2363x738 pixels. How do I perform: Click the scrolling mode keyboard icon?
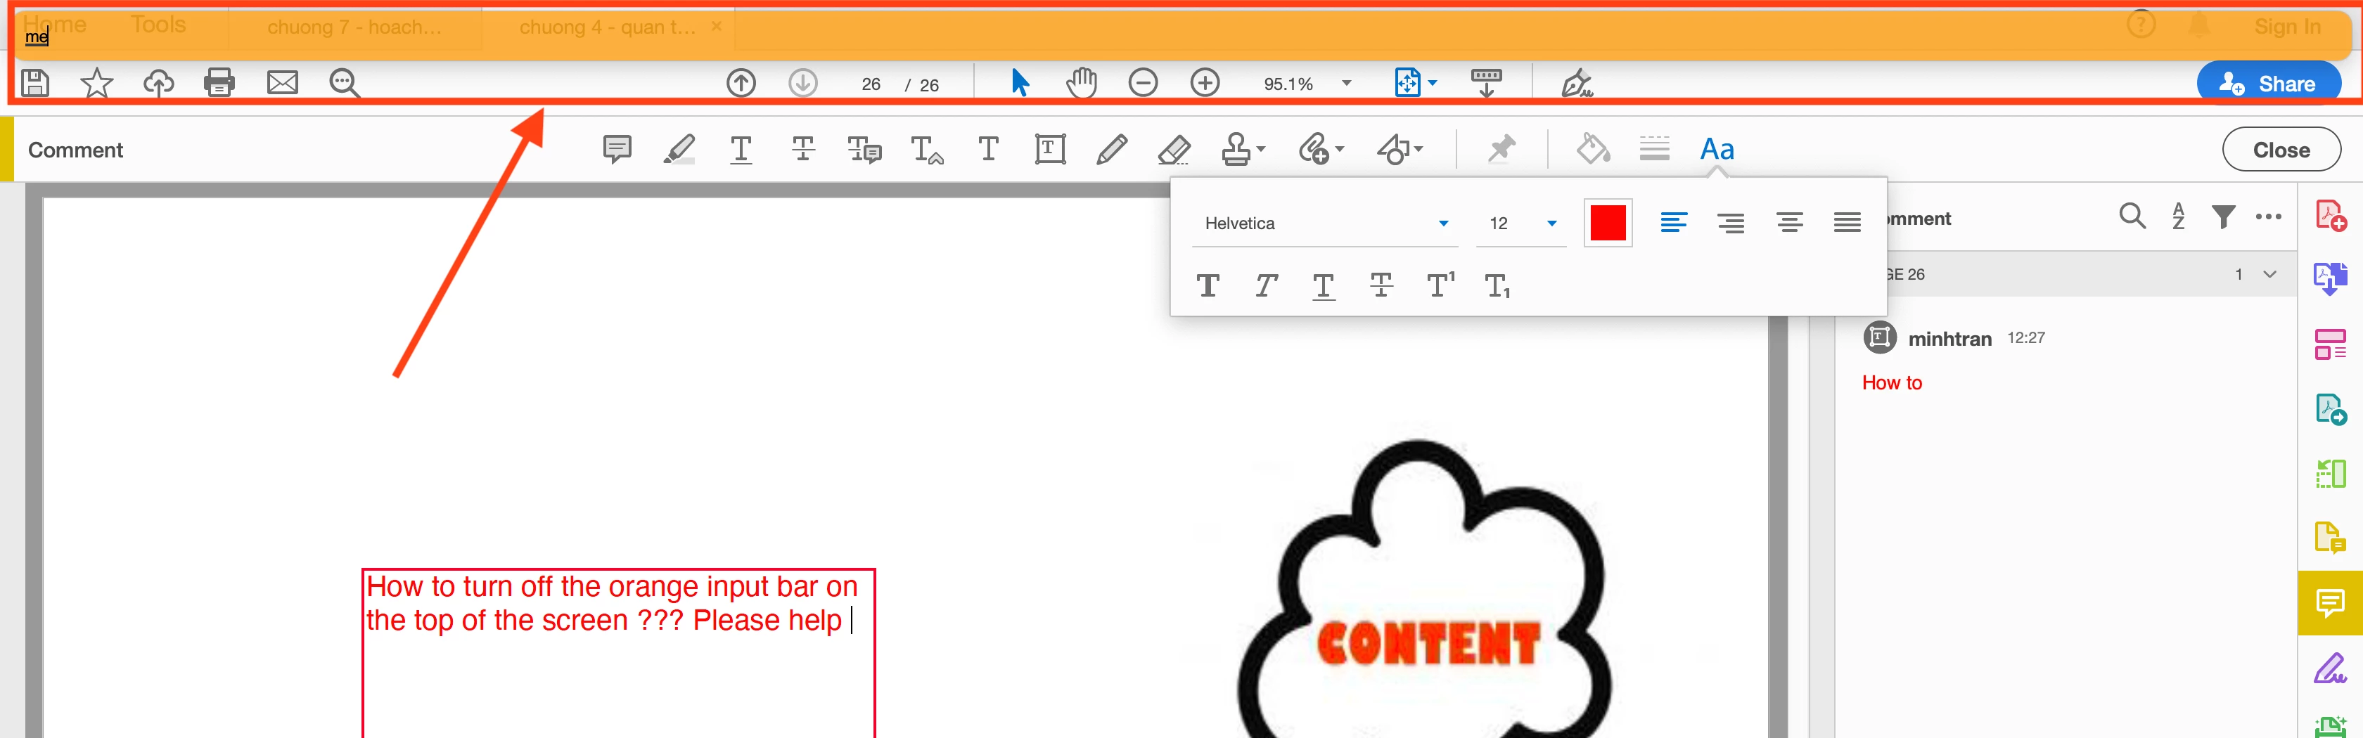tap(1486, 84)
